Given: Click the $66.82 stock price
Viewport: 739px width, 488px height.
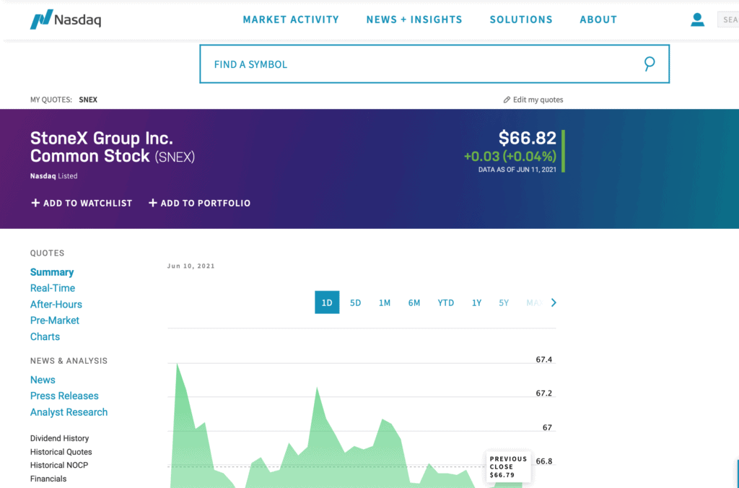Looking at the screenshot, I should click(528, 138).
